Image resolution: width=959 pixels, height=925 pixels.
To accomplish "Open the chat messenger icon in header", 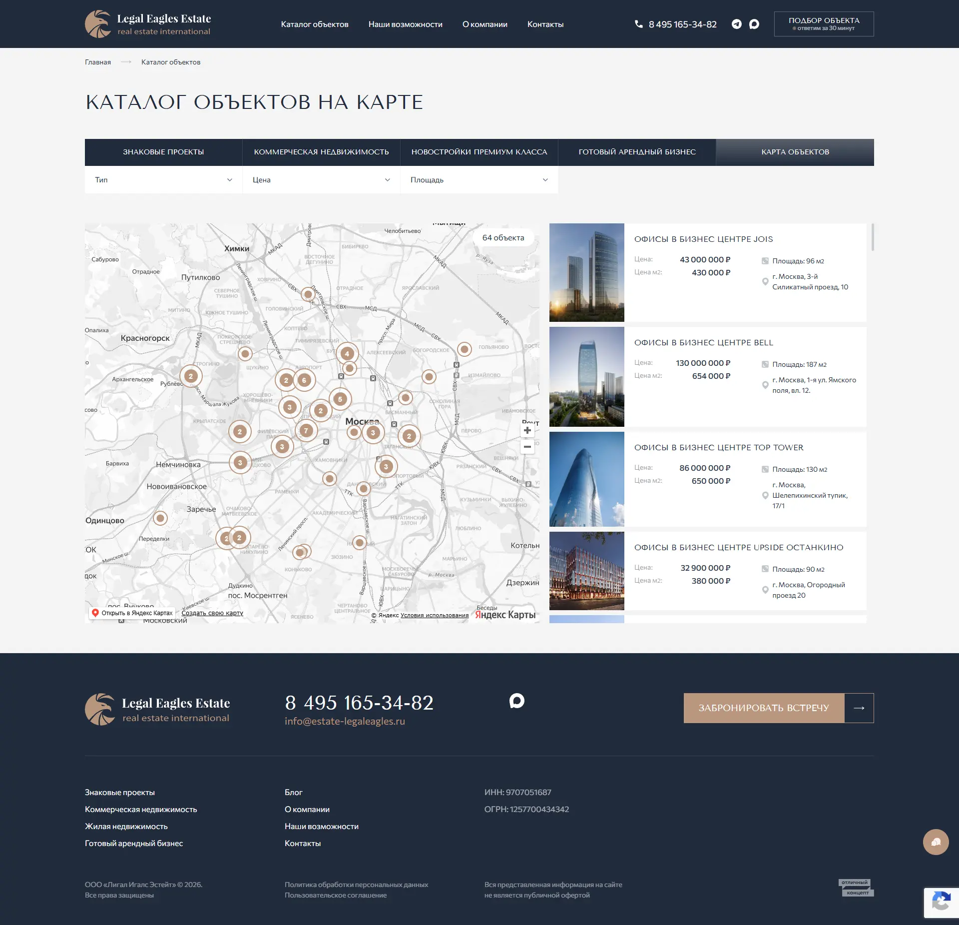I will (x=754, y=24).
